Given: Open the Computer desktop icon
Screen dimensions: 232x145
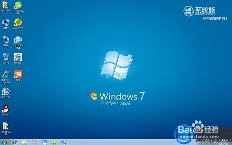Looking at the screenshot, I should (6, 24).
